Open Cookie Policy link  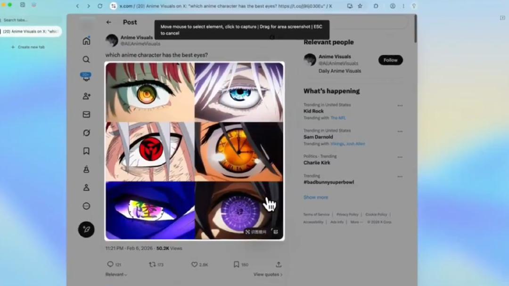376,214
